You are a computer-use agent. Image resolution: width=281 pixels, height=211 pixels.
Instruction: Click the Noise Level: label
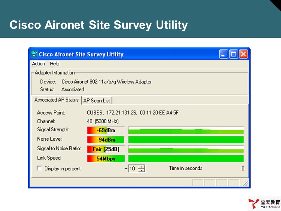50,139
